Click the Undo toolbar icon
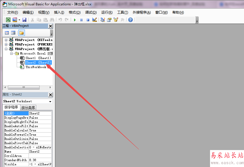This screenshot has width=244, height=167. (60, 20)
